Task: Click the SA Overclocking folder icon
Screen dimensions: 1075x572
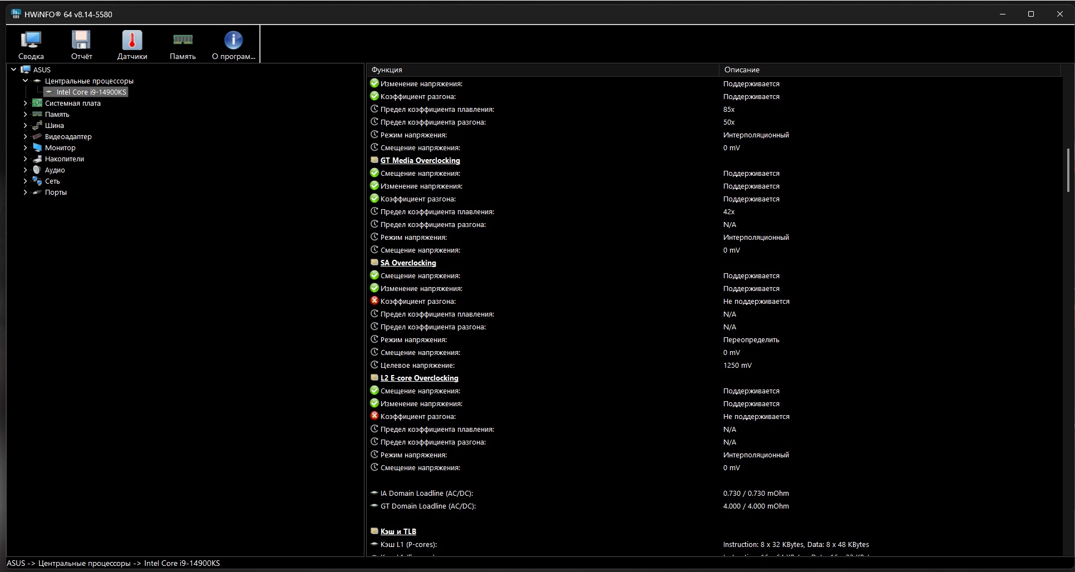Action: (x=374, y=263)
